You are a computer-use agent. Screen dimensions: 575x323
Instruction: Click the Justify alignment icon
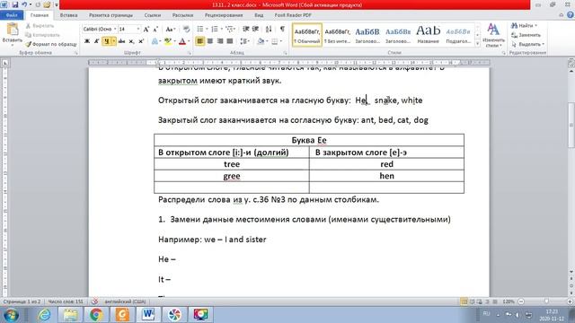[x=230, y=41]
